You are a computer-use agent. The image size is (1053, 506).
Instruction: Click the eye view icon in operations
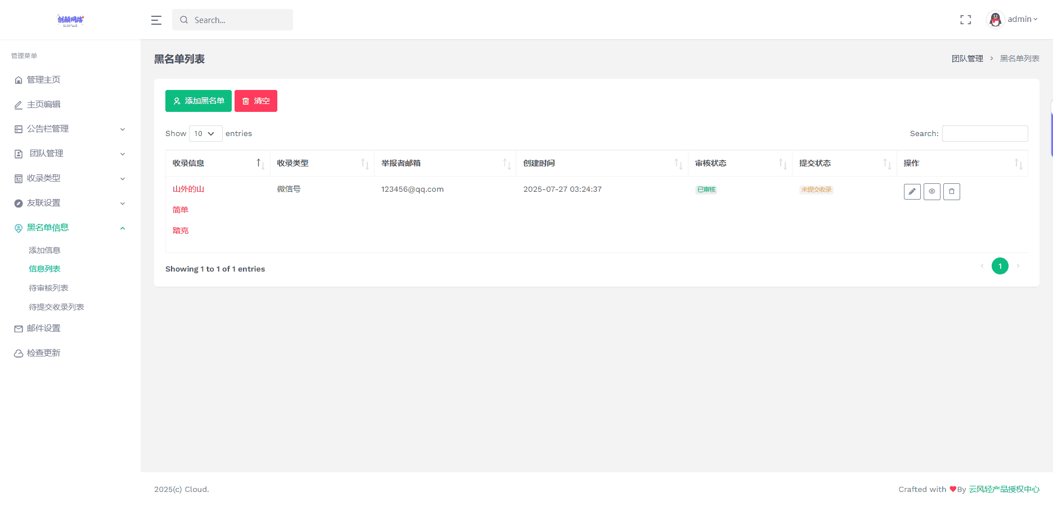932,192
